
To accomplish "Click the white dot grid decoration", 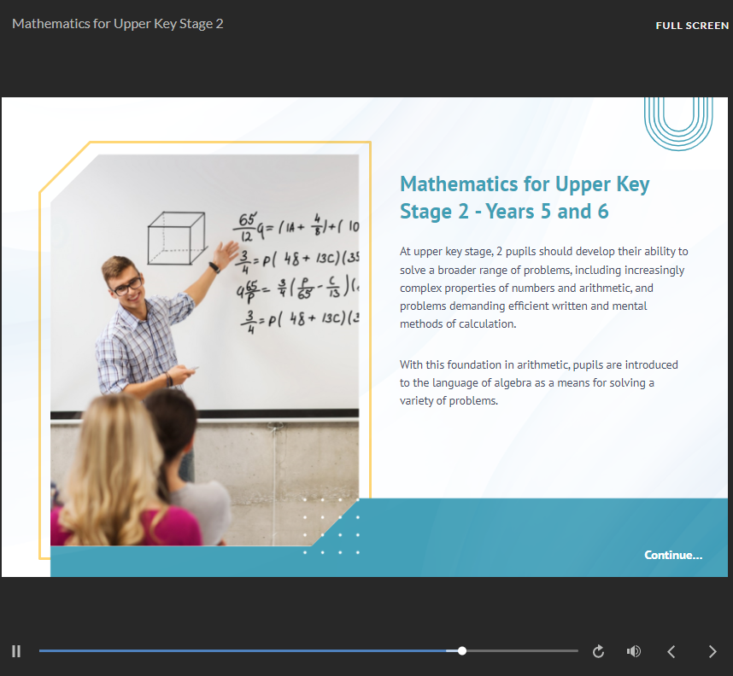I will 331,526.
